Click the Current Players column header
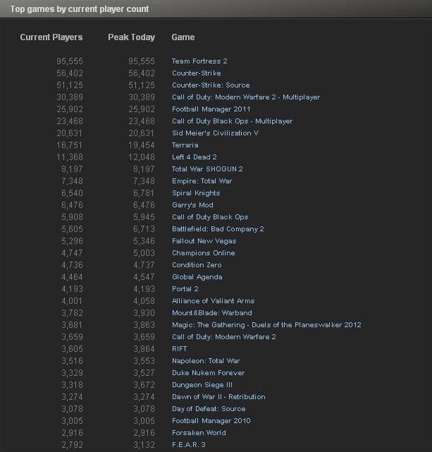 (51, 37)
